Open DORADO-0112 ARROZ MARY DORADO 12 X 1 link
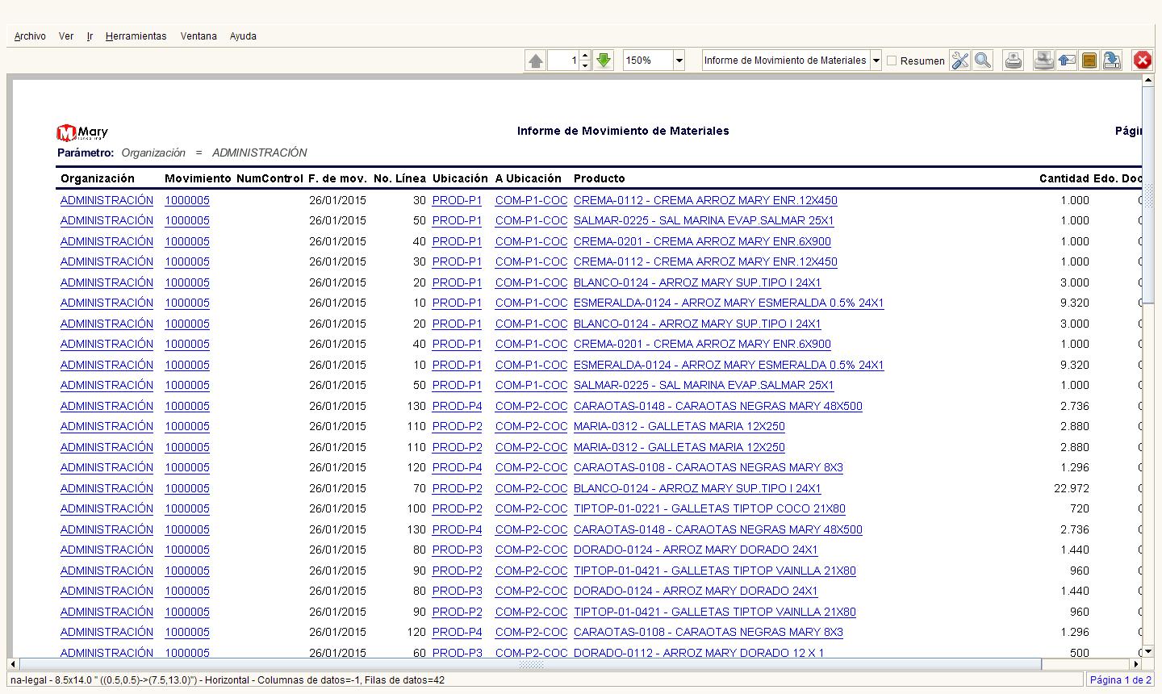The image size is (1162, 694). click(699, 653)
